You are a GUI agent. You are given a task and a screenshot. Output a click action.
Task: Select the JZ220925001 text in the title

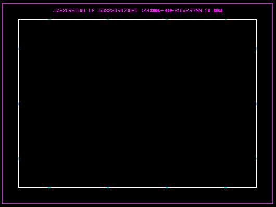(69, 11)
